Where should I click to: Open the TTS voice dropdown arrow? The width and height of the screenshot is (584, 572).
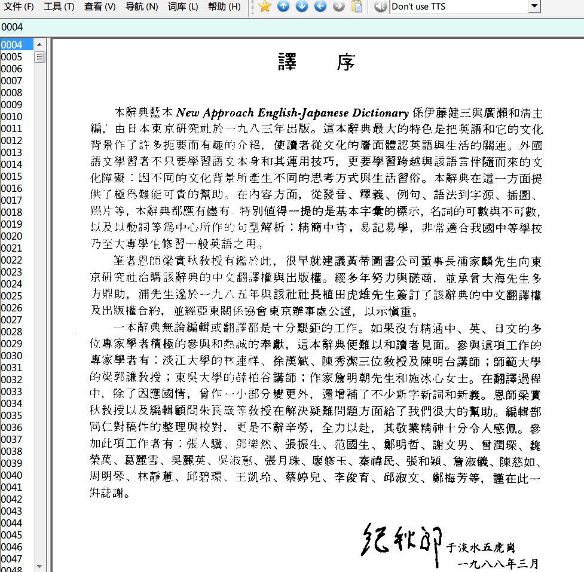coord(534,7)
